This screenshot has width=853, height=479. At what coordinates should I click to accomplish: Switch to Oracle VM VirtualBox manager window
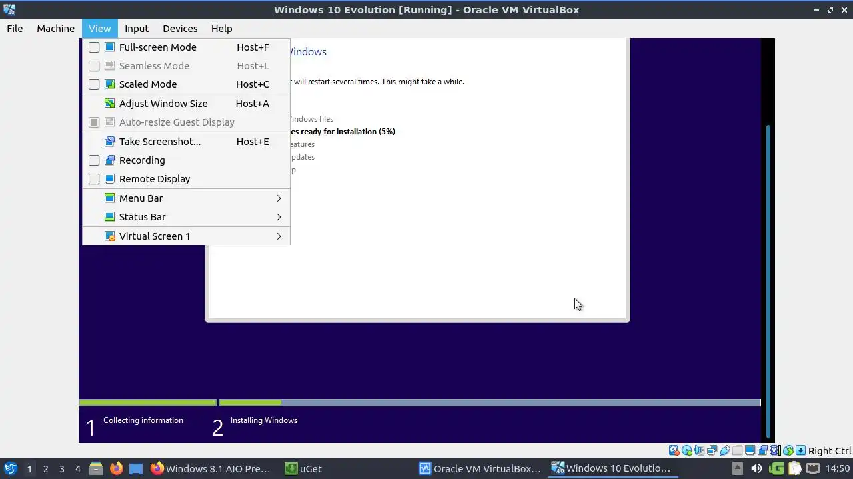tap(480, 468)
